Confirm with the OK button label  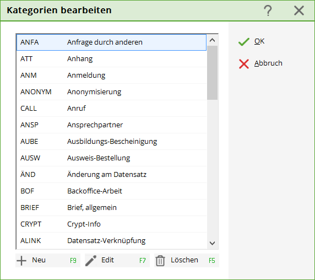click(x=259, y=41)
